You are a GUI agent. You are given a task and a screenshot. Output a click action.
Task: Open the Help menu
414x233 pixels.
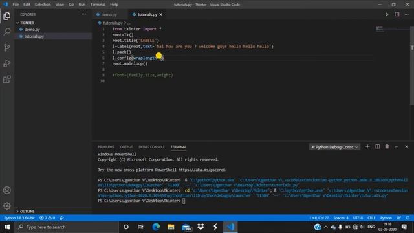coord(114,5)
